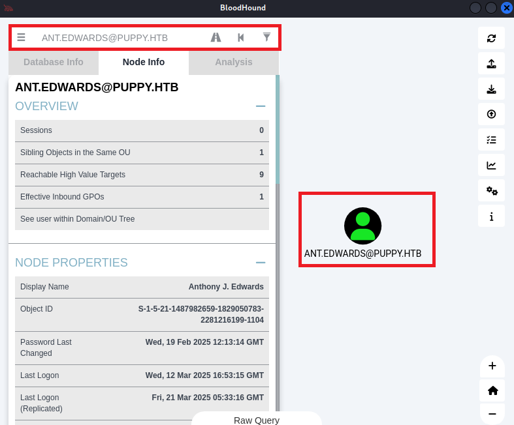Image resolution: width=514 pixels, height=425 pixels.
Task: Click the zoom in plus button
Action: (x=492, y=366)
